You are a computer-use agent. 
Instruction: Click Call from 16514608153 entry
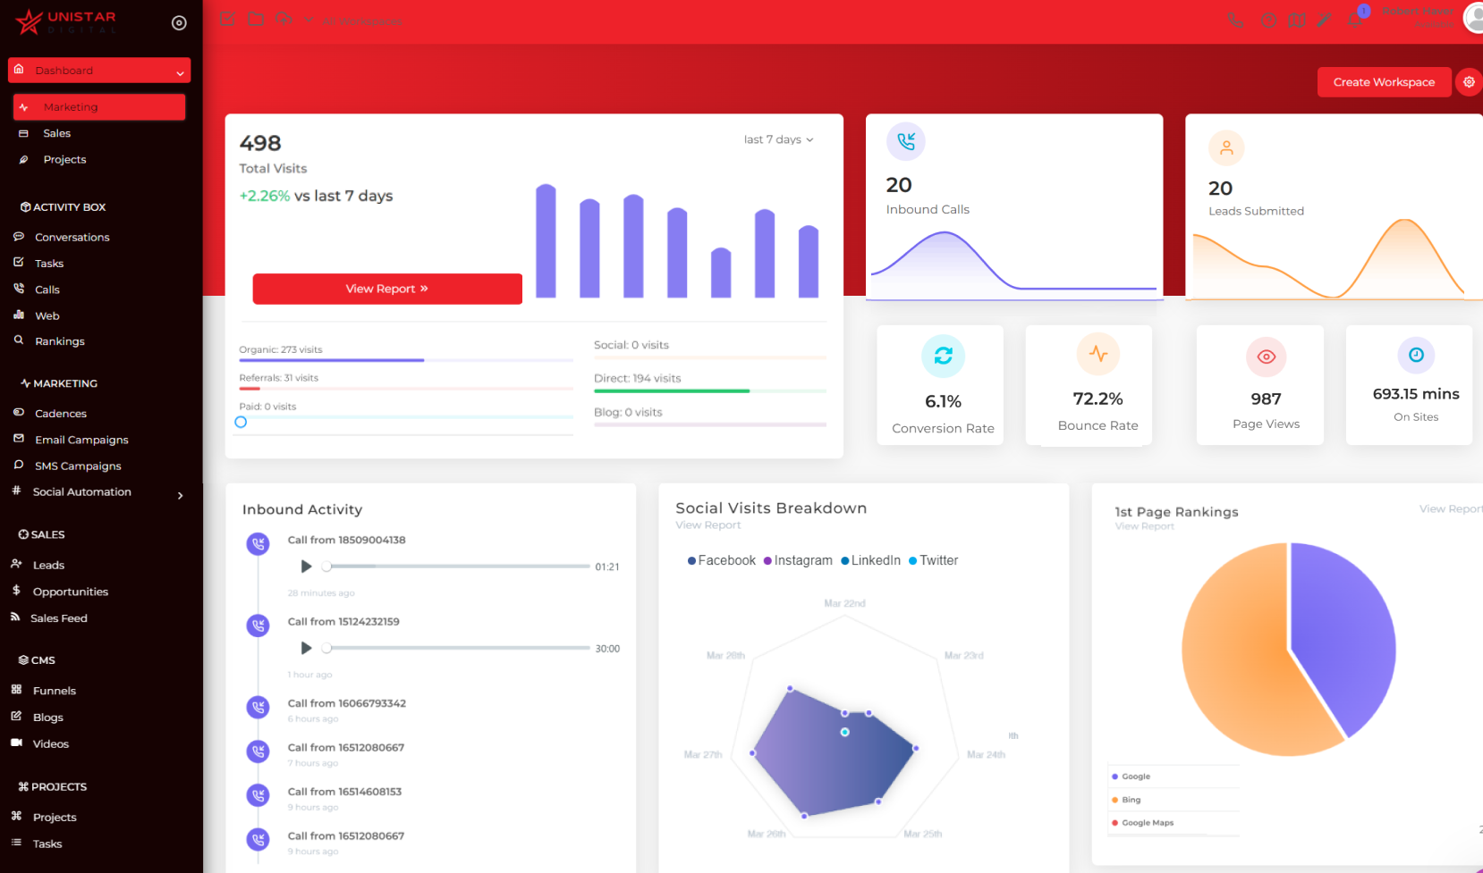pos(344,792)
